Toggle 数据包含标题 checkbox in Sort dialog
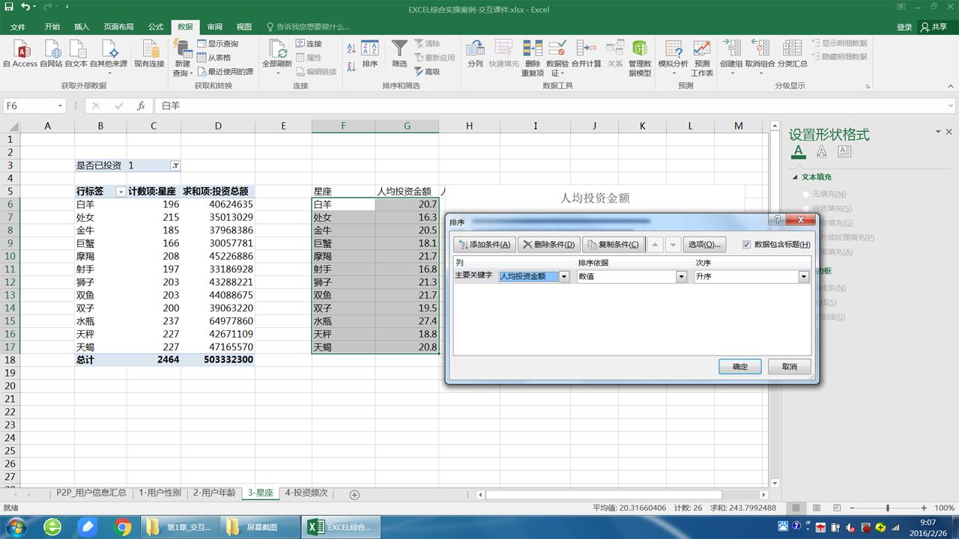Screen dimensions: 959x539 [746, 245]
